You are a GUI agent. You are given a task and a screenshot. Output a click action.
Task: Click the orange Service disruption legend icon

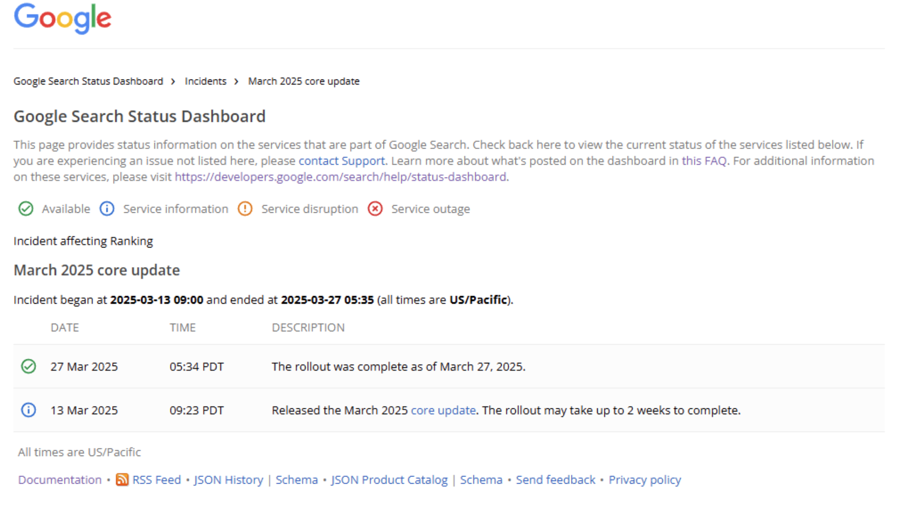[245, 209]
